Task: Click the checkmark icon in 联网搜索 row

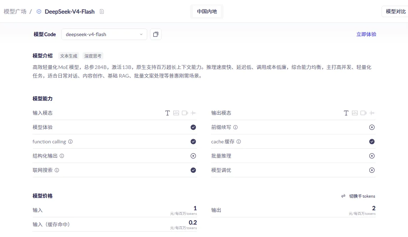Action: (193, 170)
